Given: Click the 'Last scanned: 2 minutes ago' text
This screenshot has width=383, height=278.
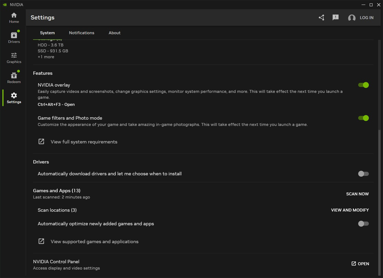Looking at the screenshot, I should point(61,197).
